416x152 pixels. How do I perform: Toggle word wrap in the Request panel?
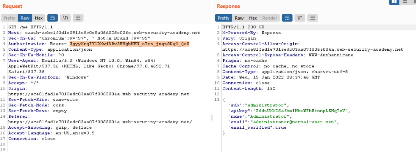point(53,18)
